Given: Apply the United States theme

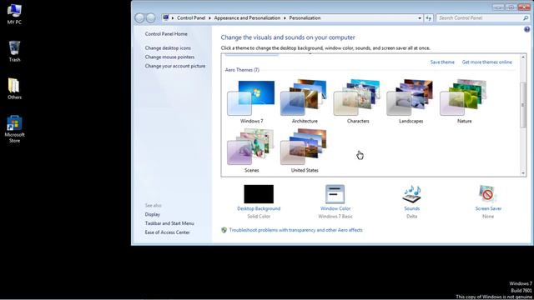Looking at the screenshot, I should coord(305,151).
